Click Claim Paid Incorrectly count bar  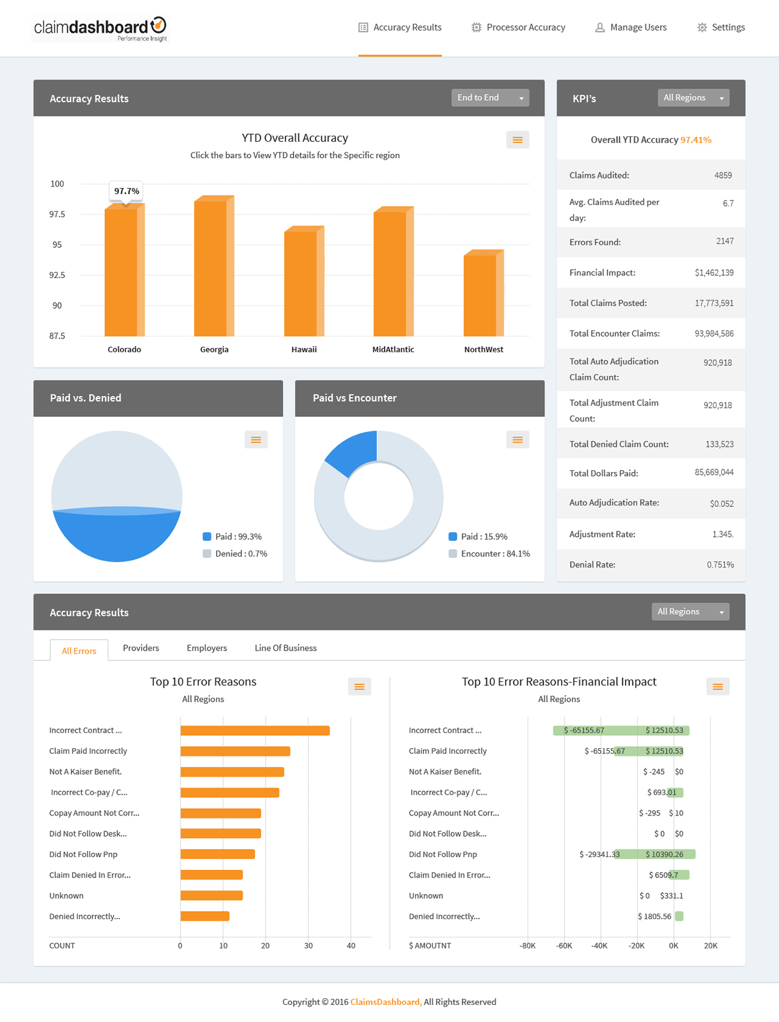[235, 751]
